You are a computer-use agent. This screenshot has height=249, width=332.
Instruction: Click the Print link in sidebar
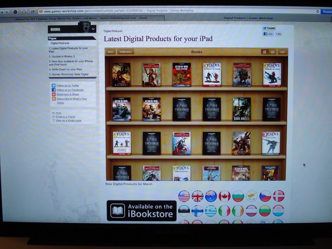pos(58,113)
